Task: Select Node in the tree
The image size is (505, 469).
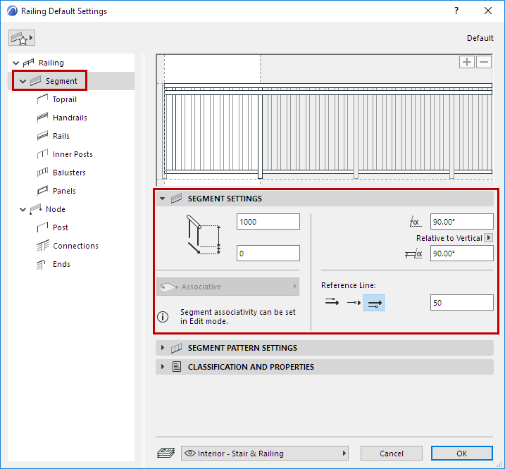Action: (x=56, y=209)
